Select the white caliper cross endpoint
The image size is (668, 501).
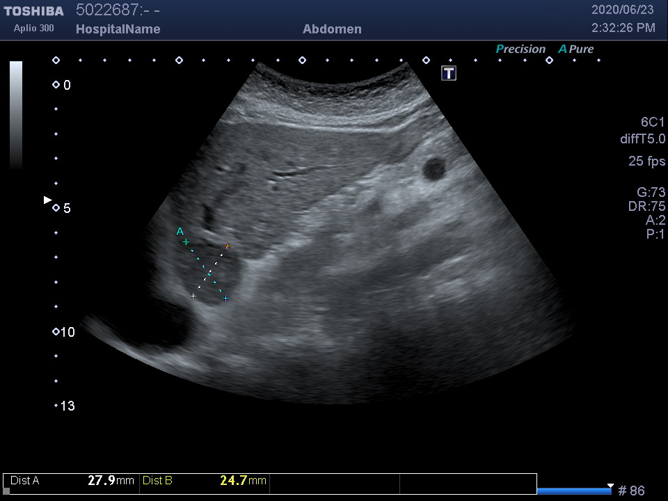pos(193,296)
